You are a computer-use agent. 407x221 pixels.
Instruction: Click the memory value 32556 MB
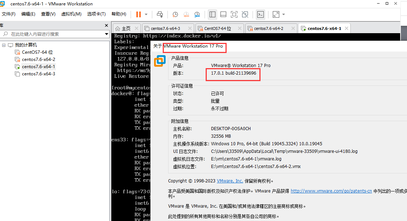(221, 136)
